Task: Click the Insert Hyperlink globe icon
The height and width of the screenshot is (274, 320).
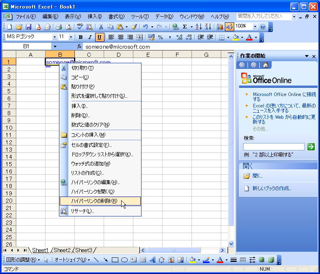Action: pyautogui.click(x=175, y=27)
